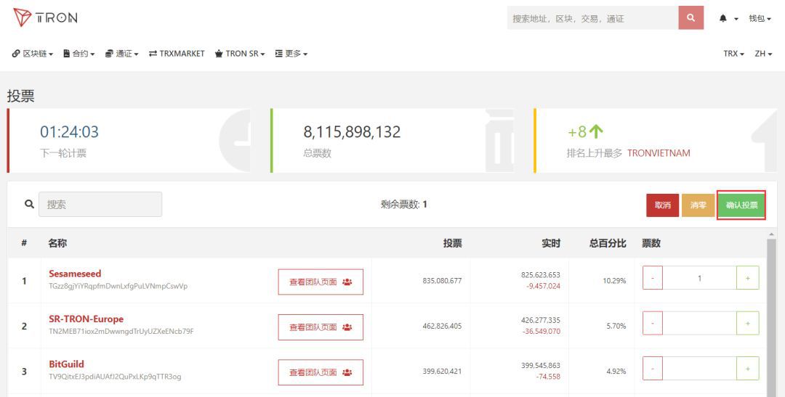Click the candidate 搜索 input field

[x=100, y=205]
